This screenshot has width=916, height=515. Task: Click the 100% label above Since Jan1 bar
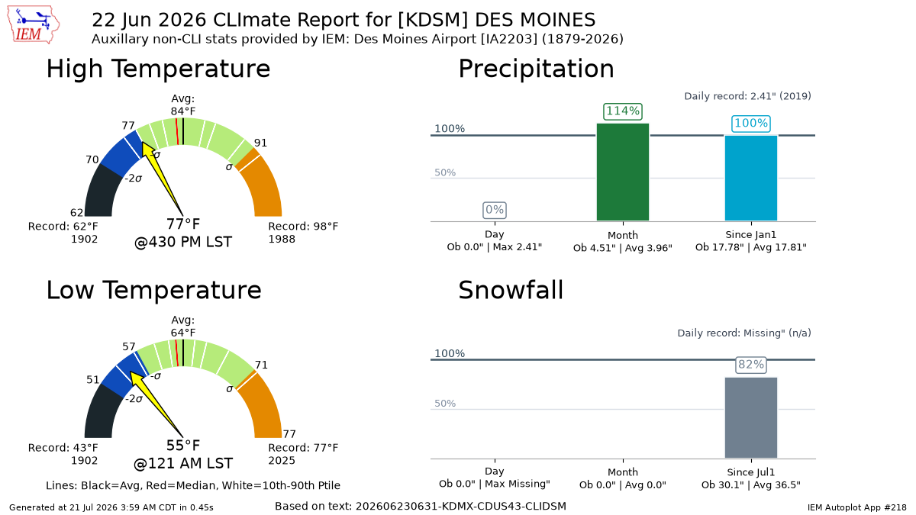coord(751,124)
